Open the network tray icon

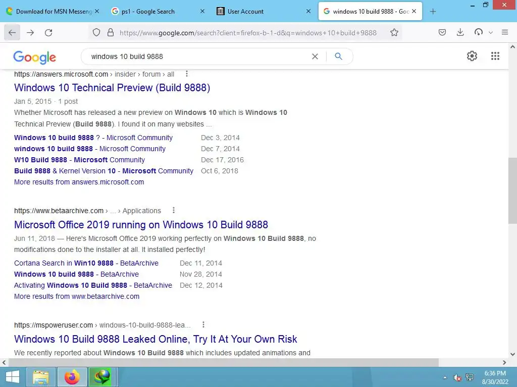[x=470, y=377]
